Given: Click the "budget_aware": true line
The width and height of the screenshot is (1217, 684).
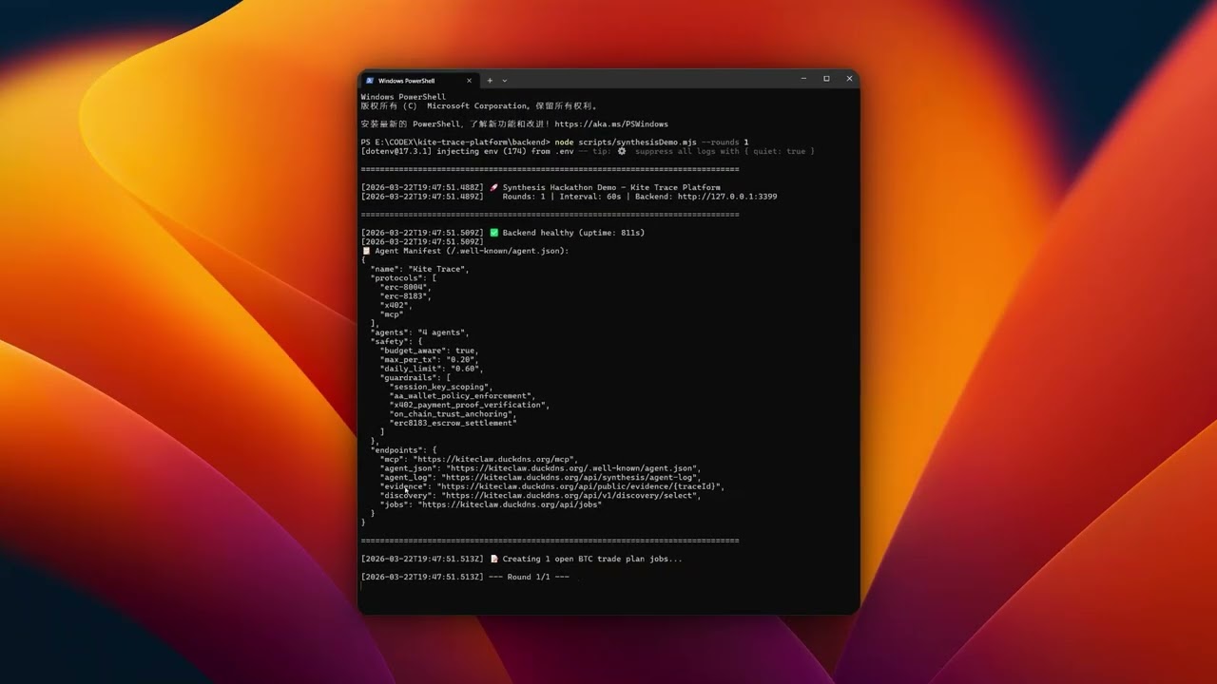Looking at the screenshot, I should [x=429, y=351].
